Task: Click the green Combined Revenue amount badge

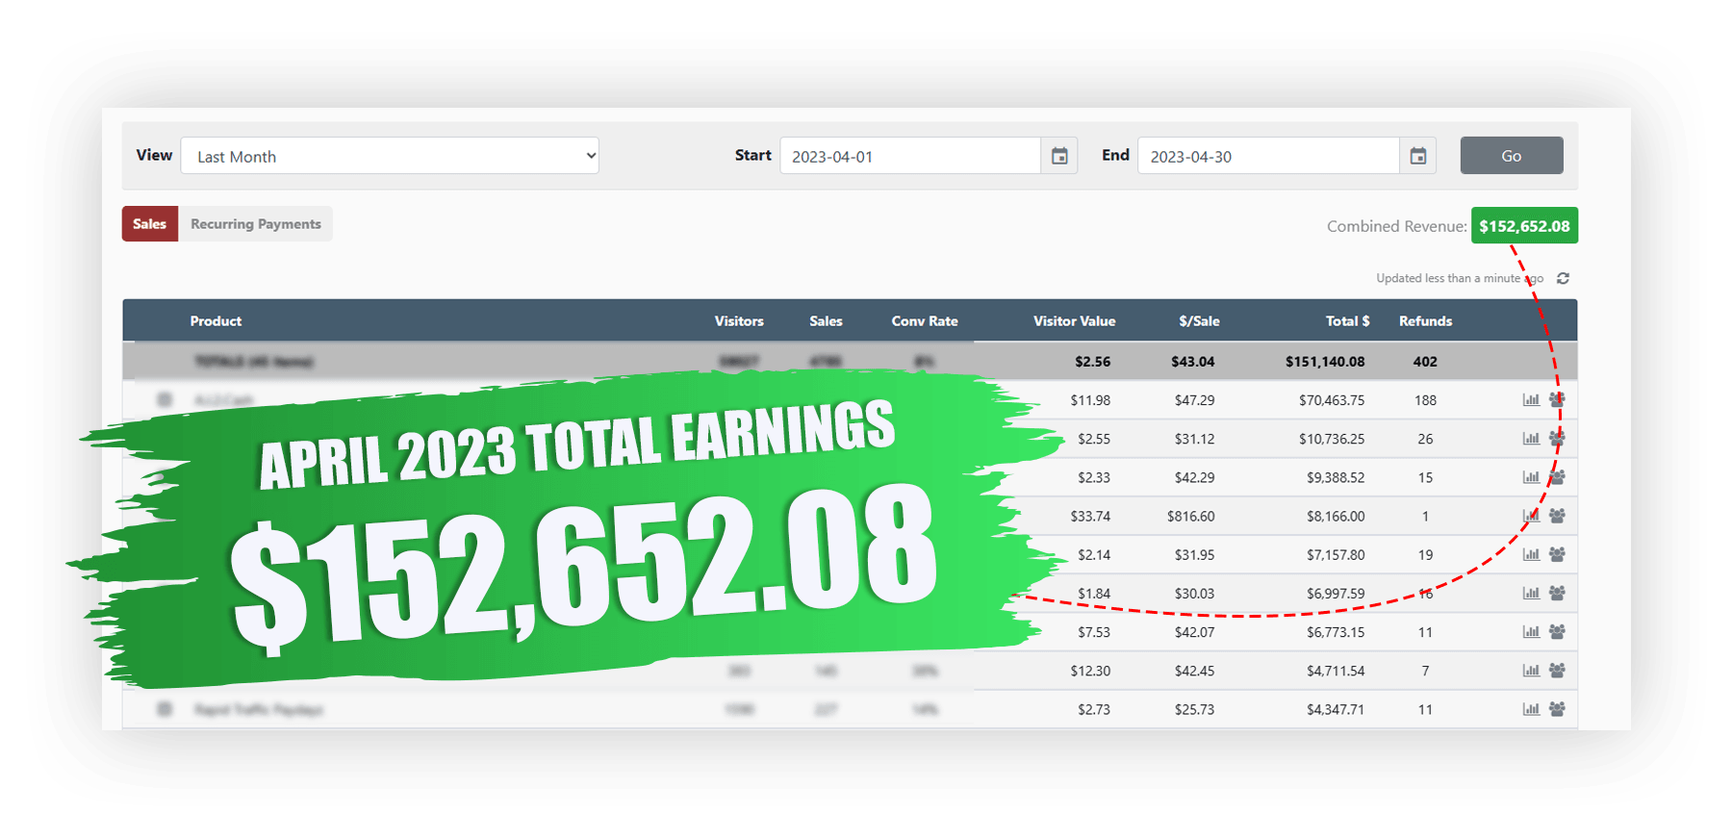Action: pyautogui.click(x=1523, y=226)
